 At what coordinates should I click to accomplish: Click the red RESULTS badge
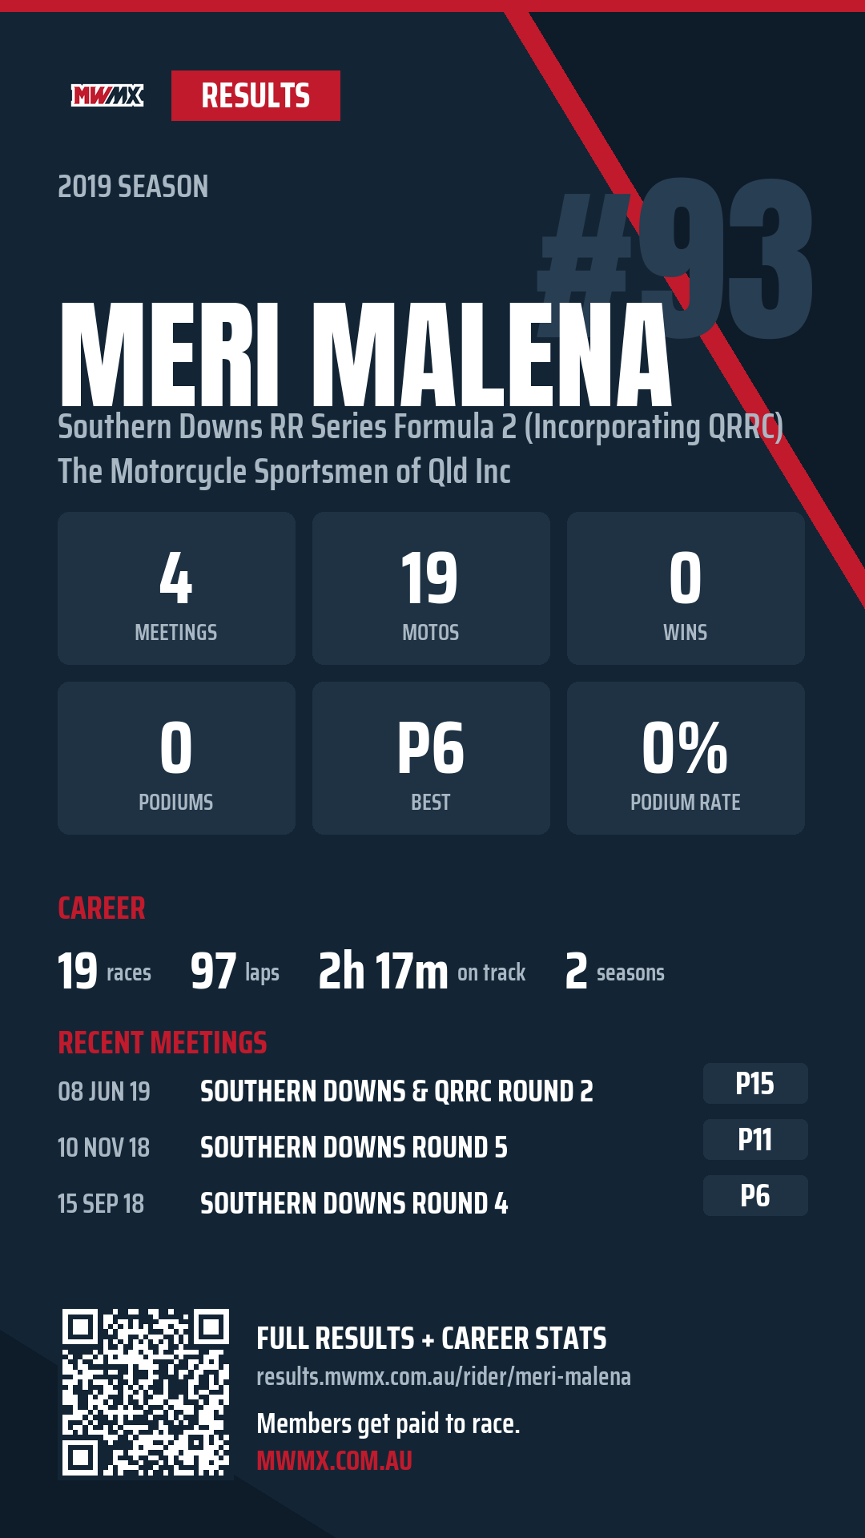[255, 96]
